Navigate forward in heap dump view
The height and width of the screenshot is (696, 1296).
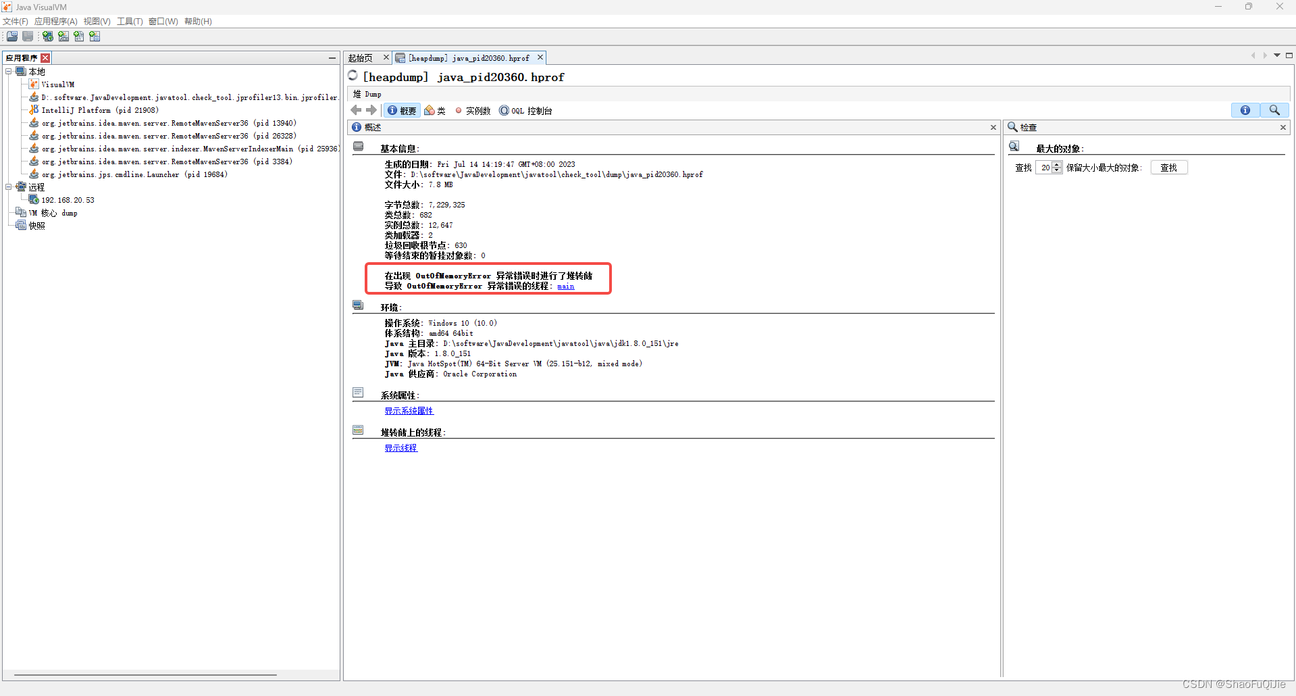pos(371,110)
